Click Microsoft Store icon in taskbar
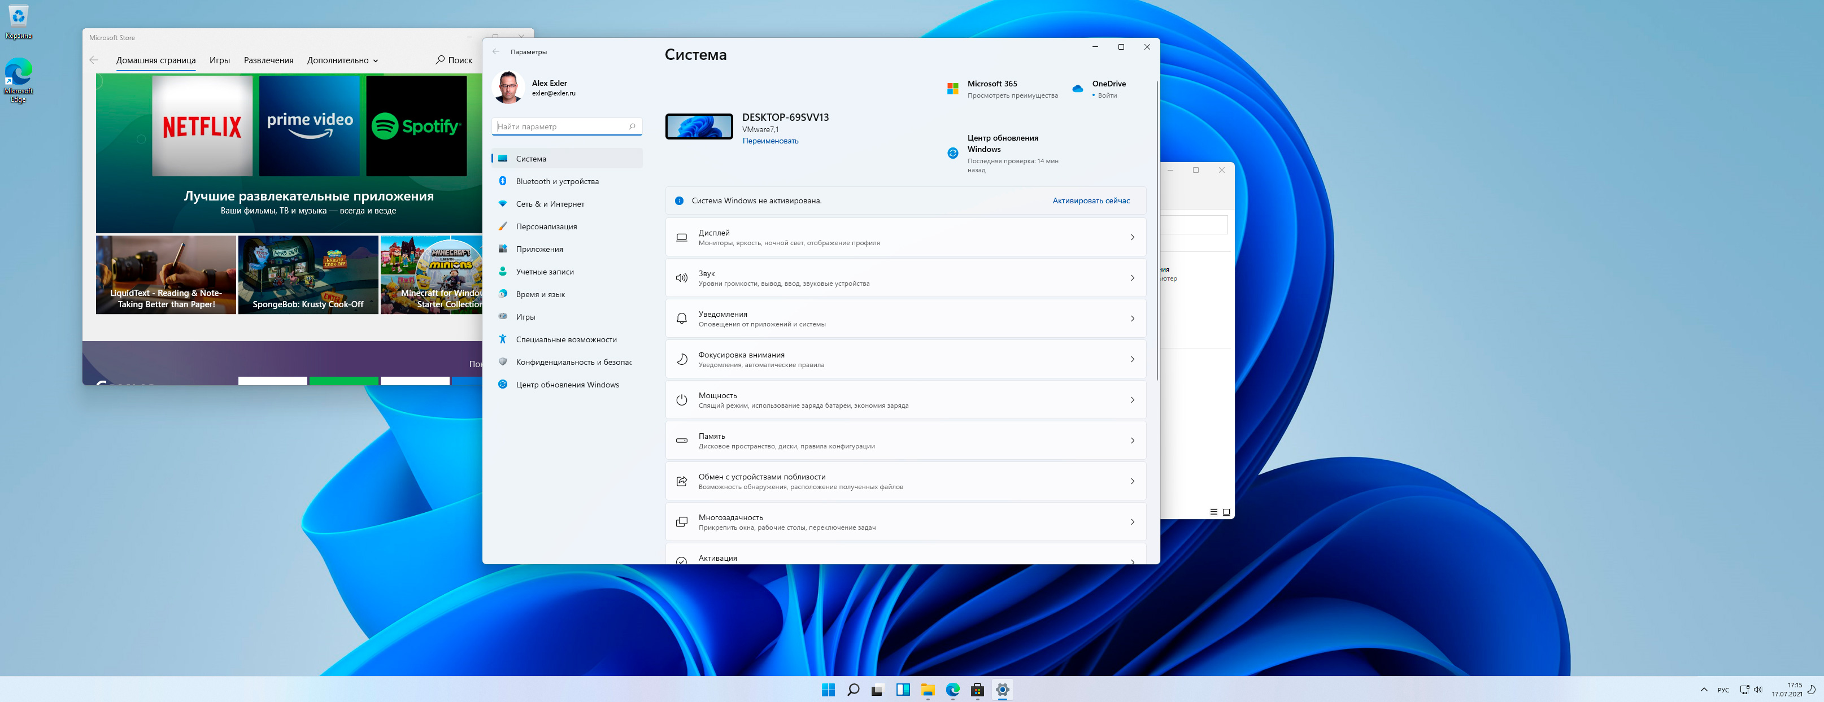The image size is (1824, 702). [x=977, y=690]
